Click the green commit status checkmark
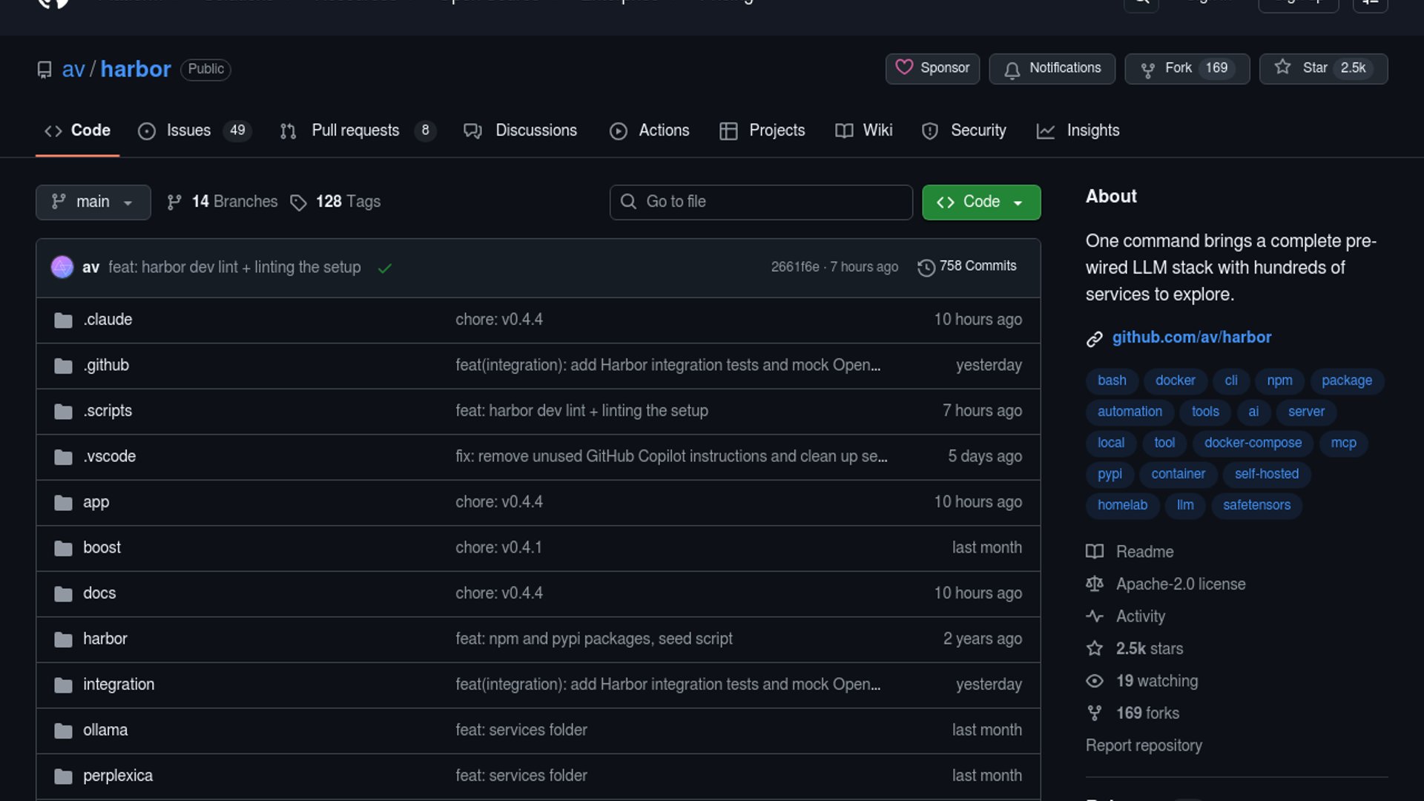 [384, 268]
